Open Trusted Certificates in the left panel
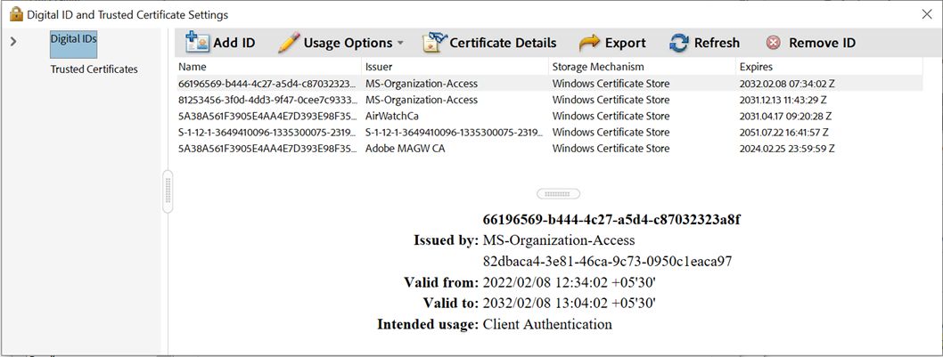Viewport: 943px width, 357px height. 94,69
